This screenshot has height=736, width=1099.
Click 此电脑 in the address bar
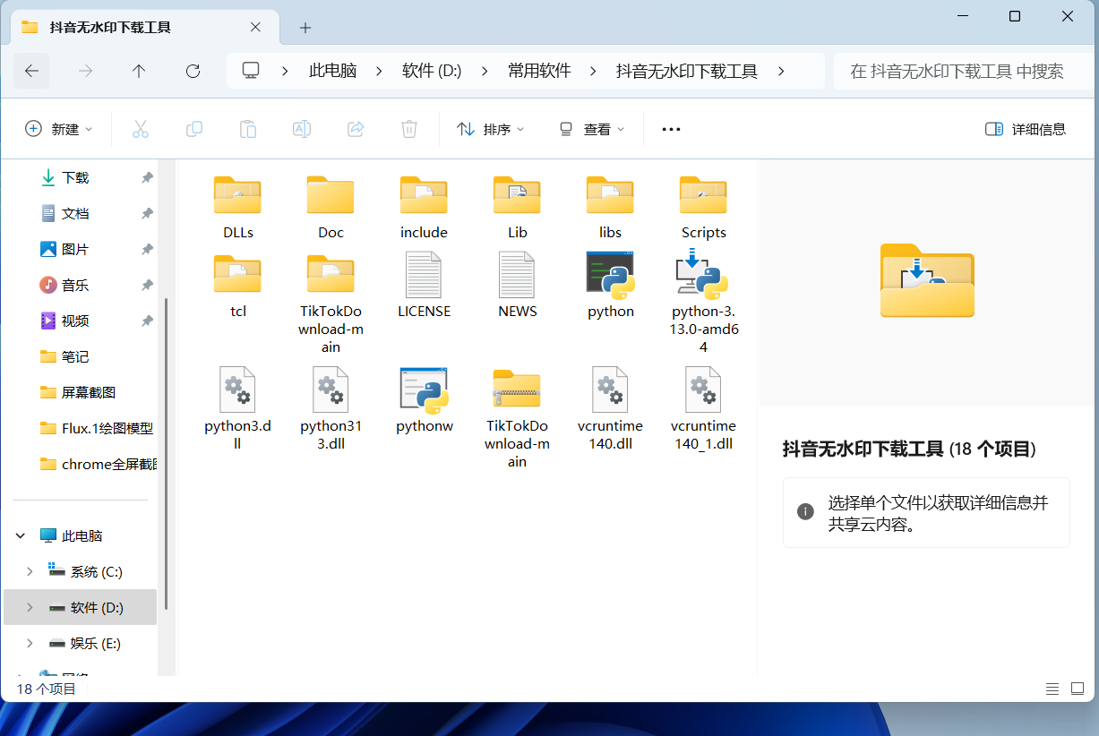tap(333, 71)
